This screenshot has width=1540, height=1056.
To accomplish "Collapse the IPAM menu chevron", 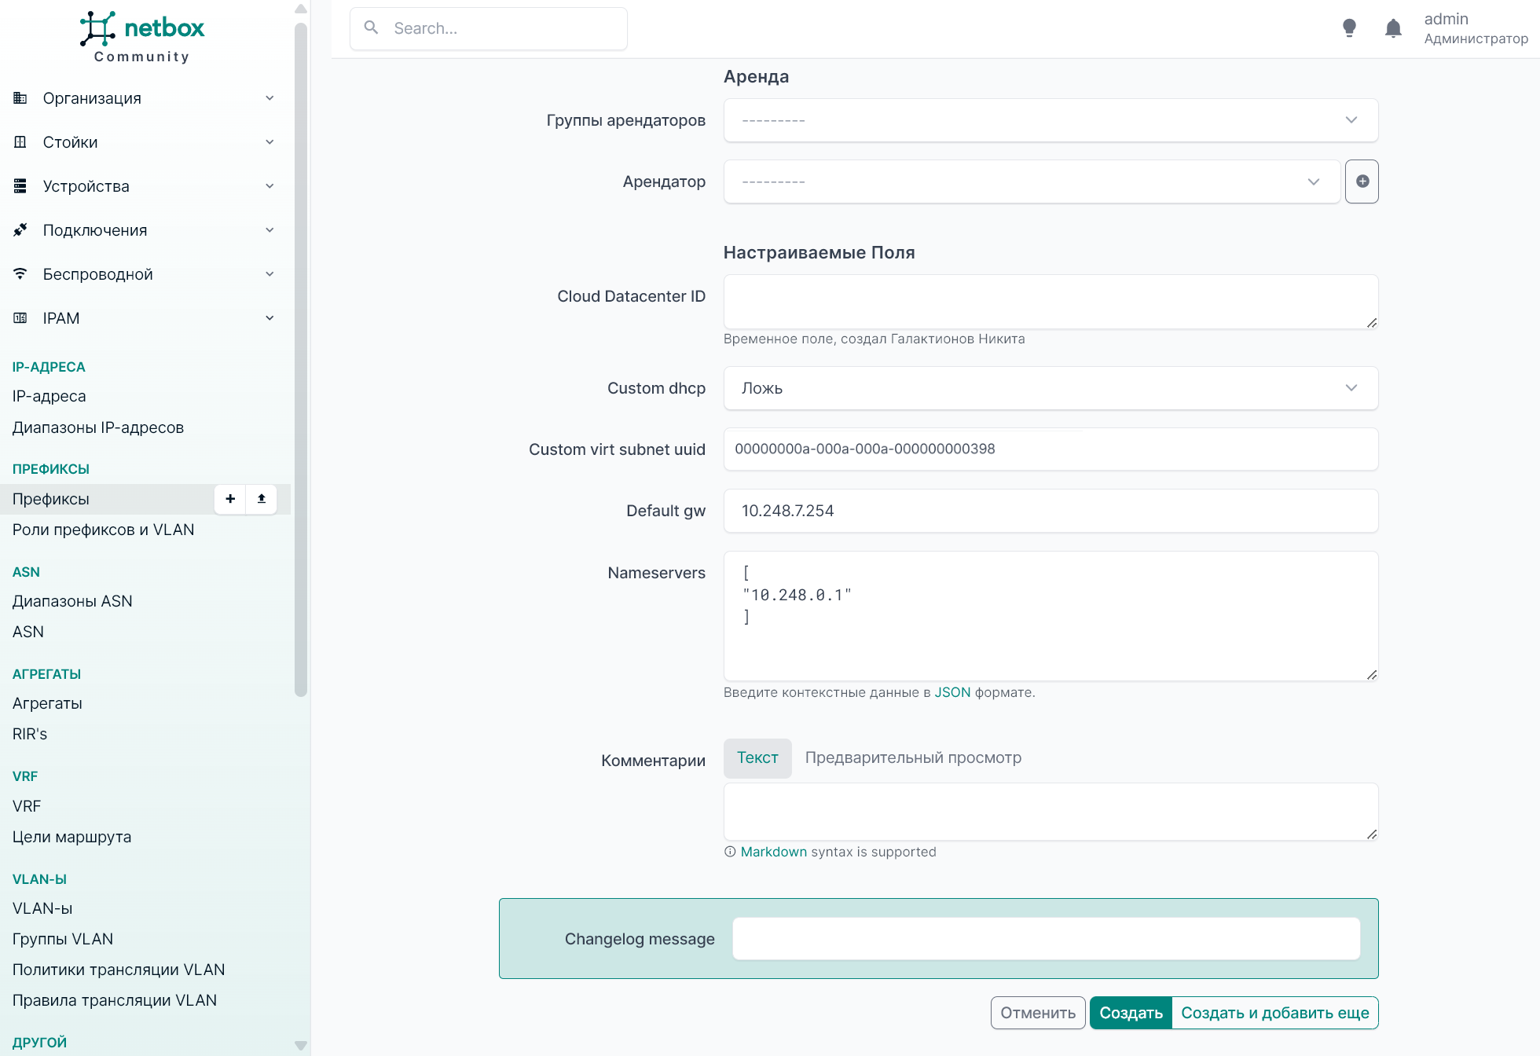I will (x=269, y=318).
